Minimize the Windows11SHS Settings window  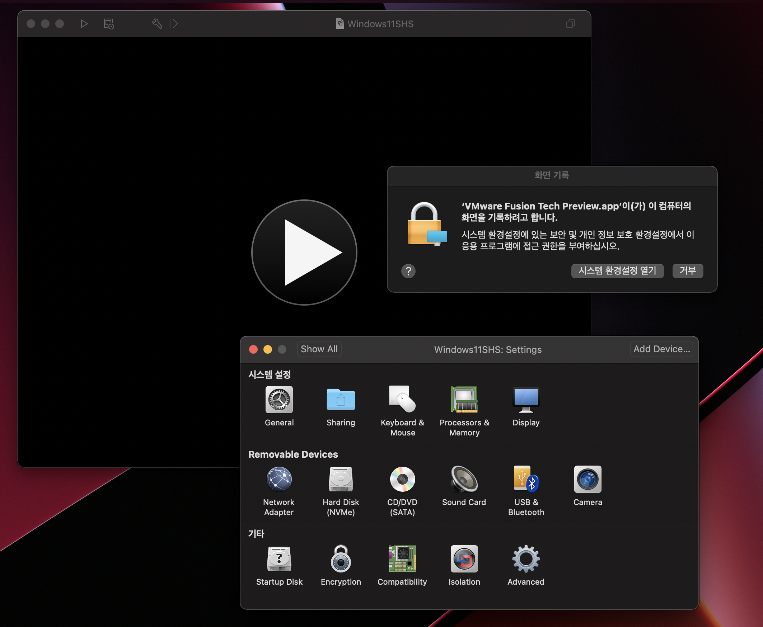coord(268,350)
